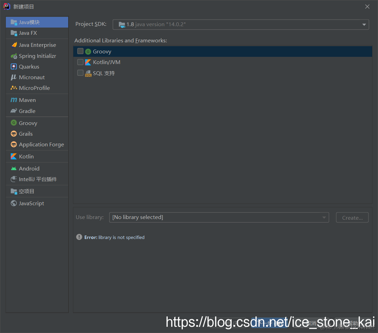Screen dimensions: 378x333
Task: Click the SQL 支持 label text
Action: 104,73
